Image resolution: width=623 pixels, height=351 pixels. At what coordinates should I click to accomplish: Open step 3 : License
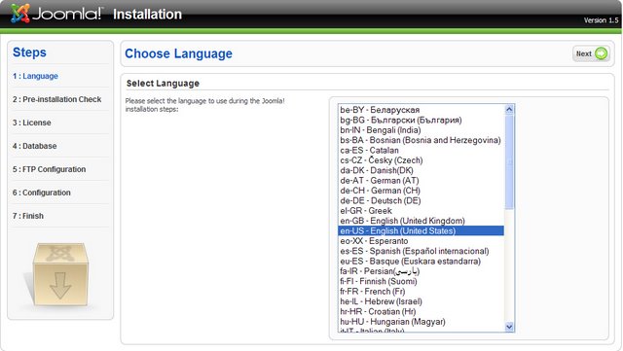point(32,123)
